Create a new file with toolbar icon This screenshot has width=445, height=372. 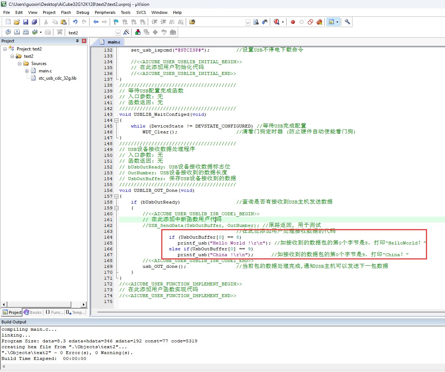pos(8,22)
